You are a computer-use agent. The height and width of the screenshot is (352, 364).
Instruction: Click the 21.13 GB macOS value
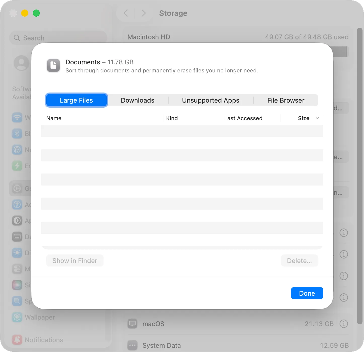tap(319, 324)
